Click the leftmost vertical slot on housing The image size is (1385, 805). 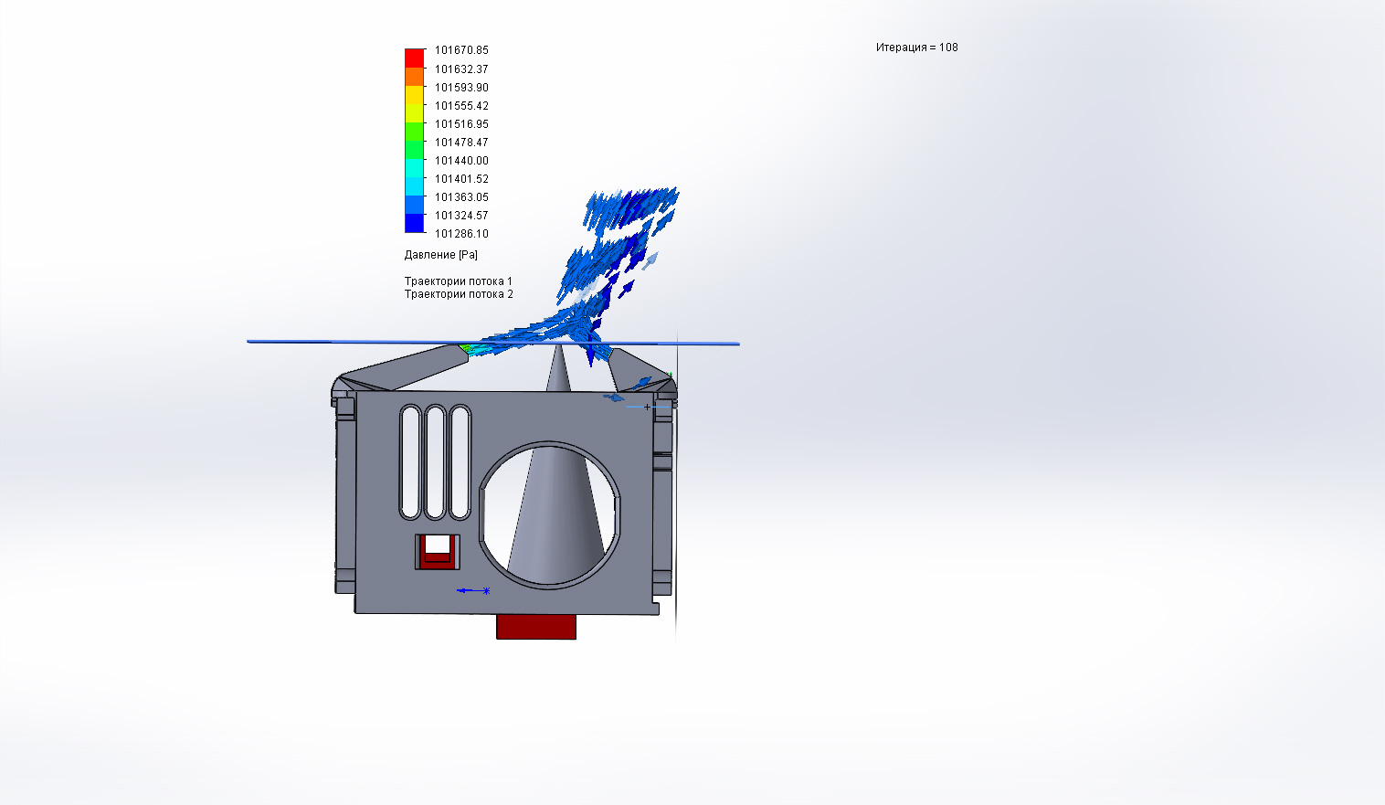[x=409, y=462]
